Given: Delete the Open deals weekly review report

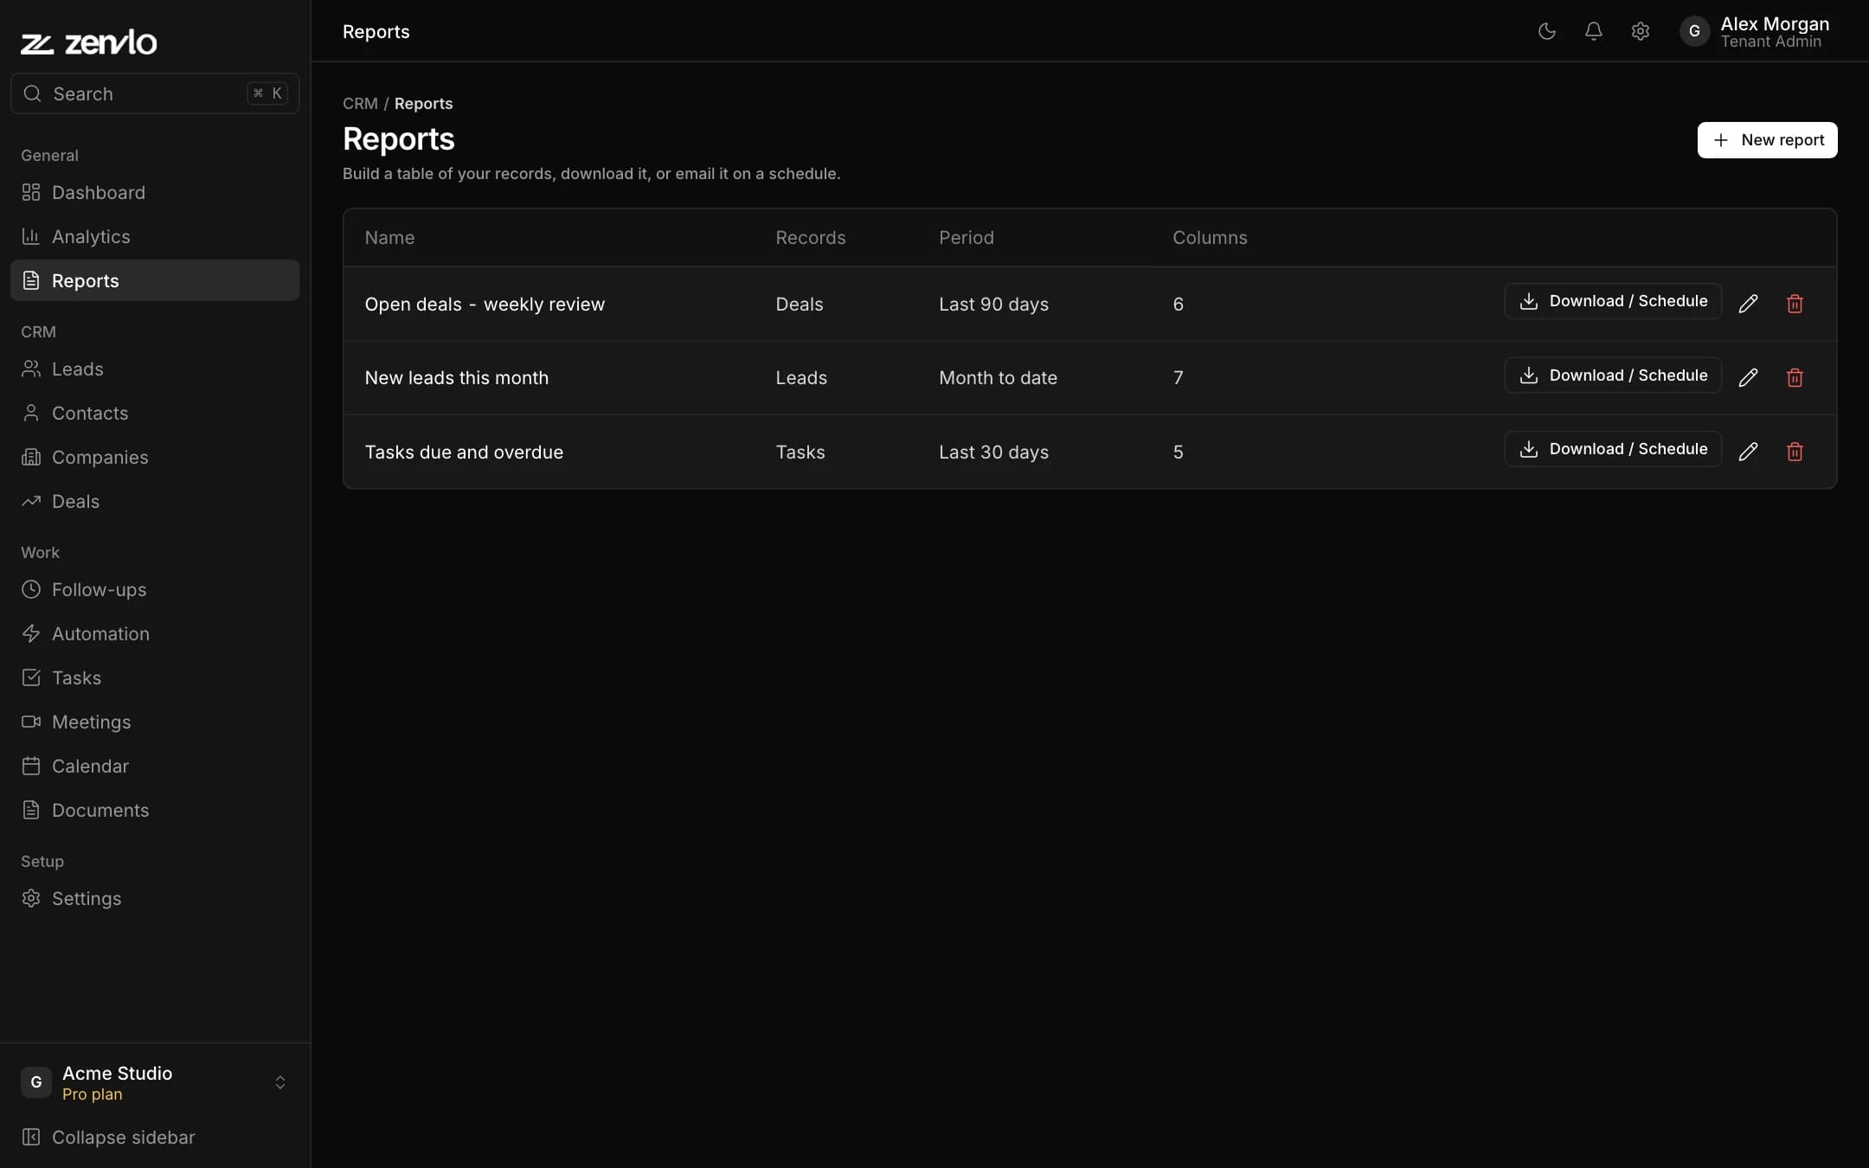Looking at the screenshot, I should [x=1795, y=303].
